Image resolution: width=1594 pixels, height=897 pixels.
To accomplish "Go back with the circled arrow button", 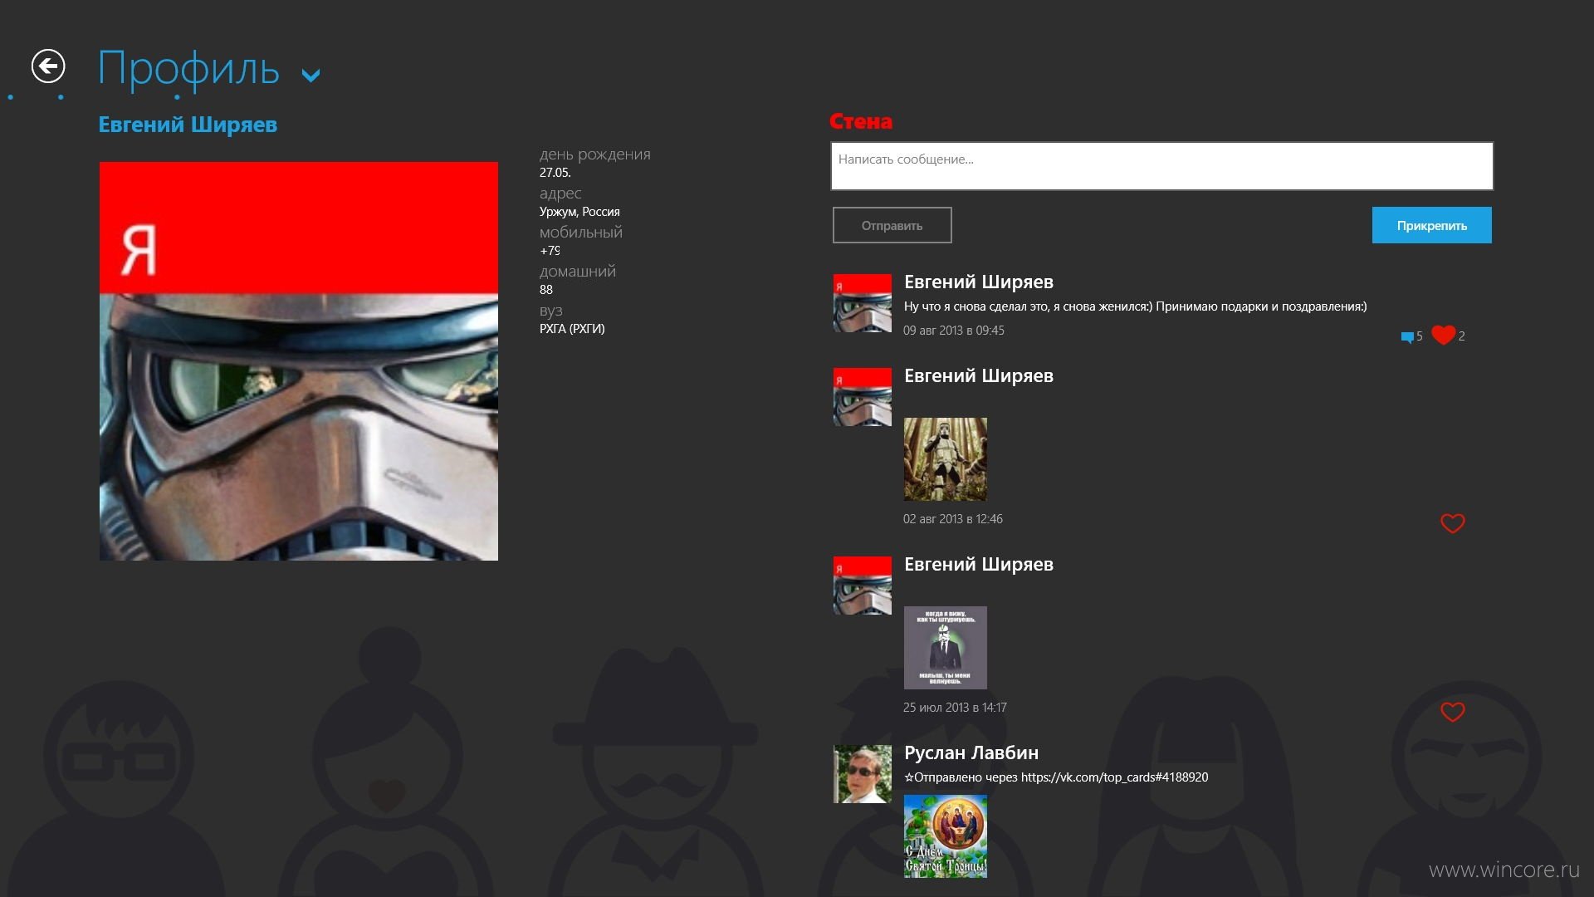I will coord(48,66).
